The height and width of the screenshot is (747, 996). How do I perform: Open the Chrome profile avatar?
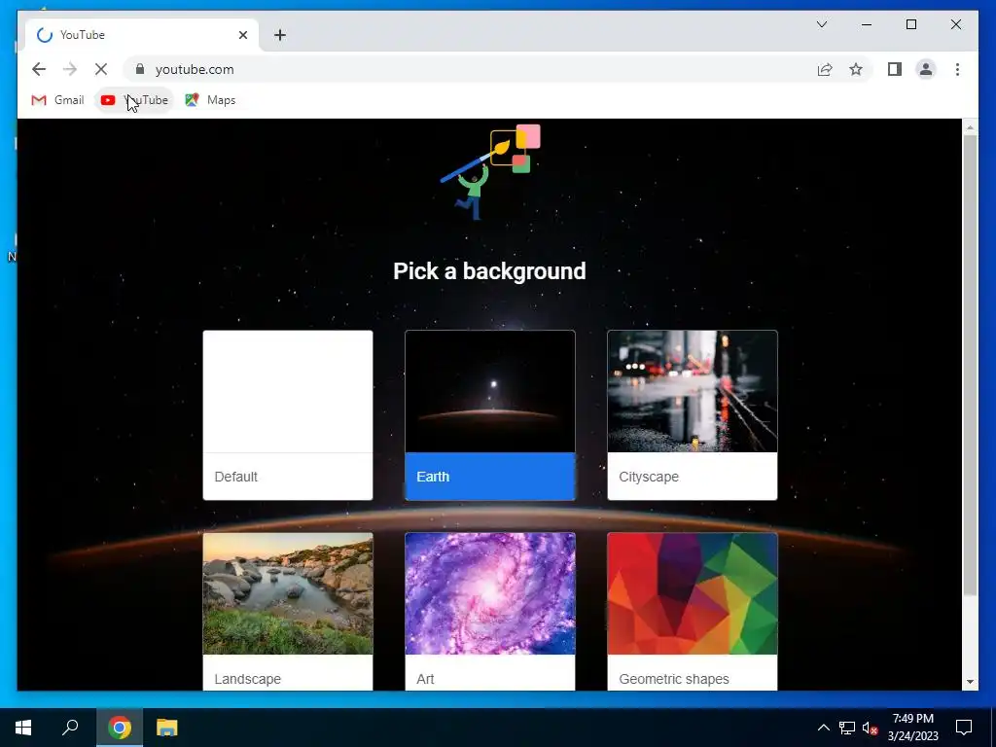coord(926,69)
